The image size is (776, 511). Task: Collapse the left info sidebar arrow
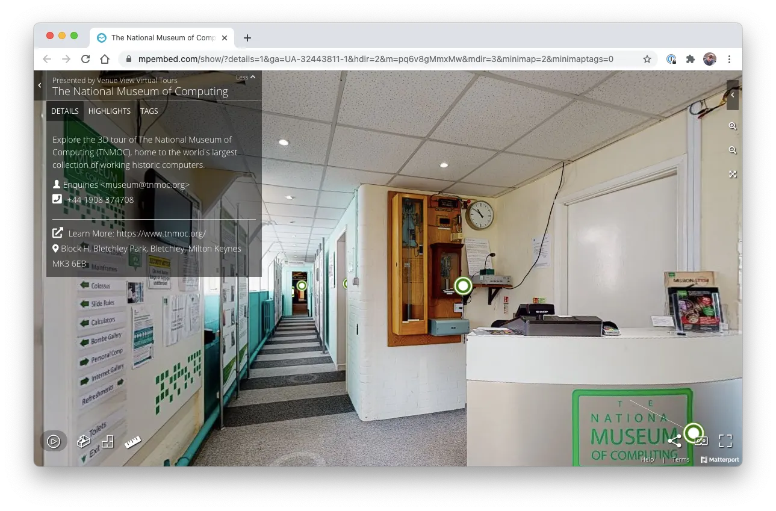click(40, 85)
